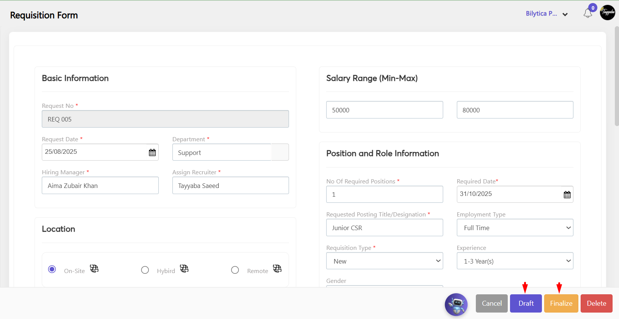Open the Requisition Type dropdown

[385, 261]
